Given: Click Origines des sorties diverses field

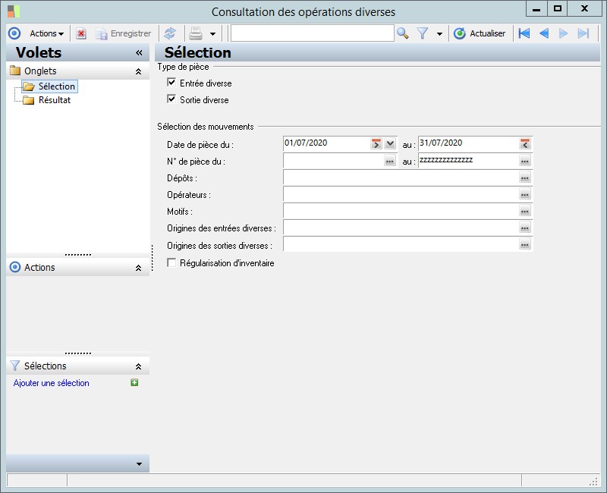Looking at the screenshot, I should point(401,244).
